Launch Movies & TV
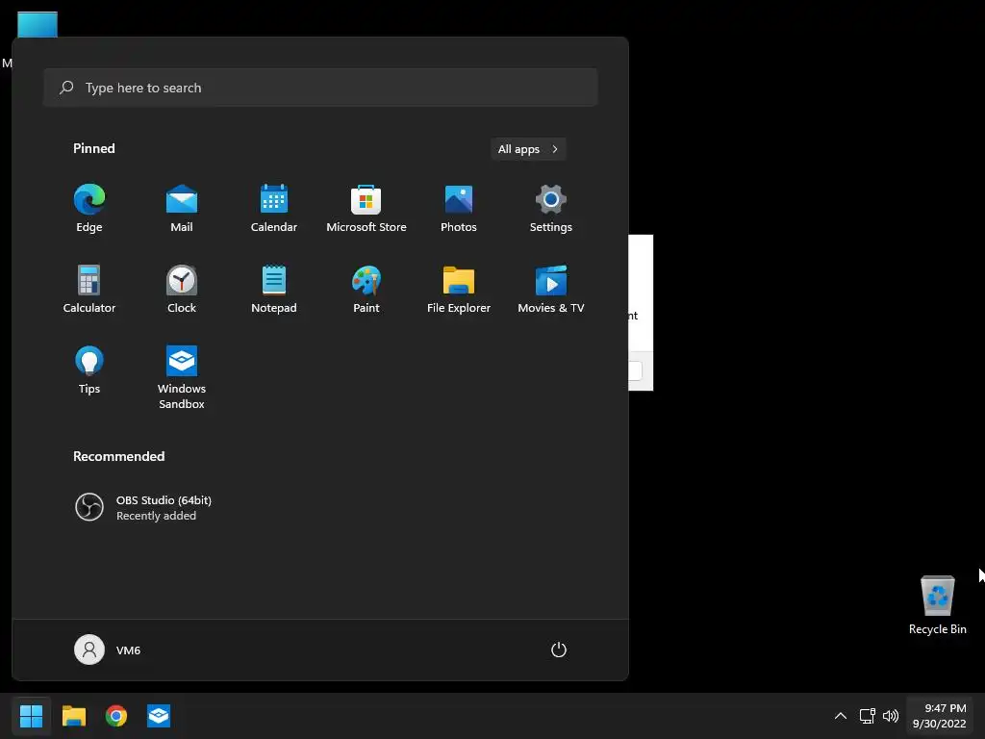The image size is (985, 739). pos(551,289)
